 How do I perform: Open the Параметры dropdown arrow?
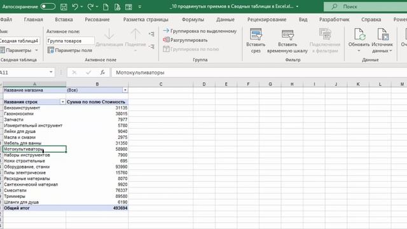click(x=37, y=50)
